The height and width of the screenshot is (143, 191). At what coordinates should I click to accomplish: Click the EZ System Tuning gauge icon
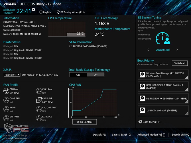click(163, 38)
